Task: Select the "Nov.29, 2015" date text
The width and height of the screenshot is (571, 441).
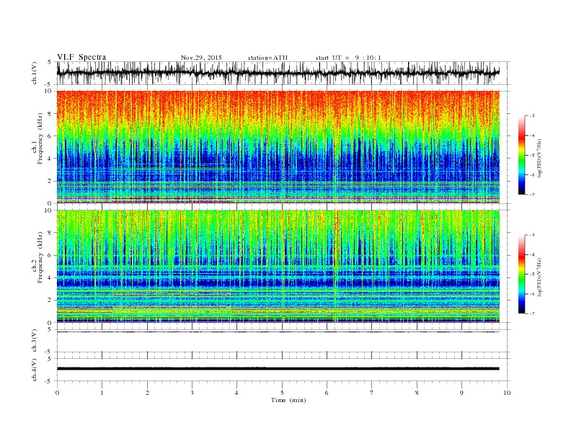Action: pos(201,58)
